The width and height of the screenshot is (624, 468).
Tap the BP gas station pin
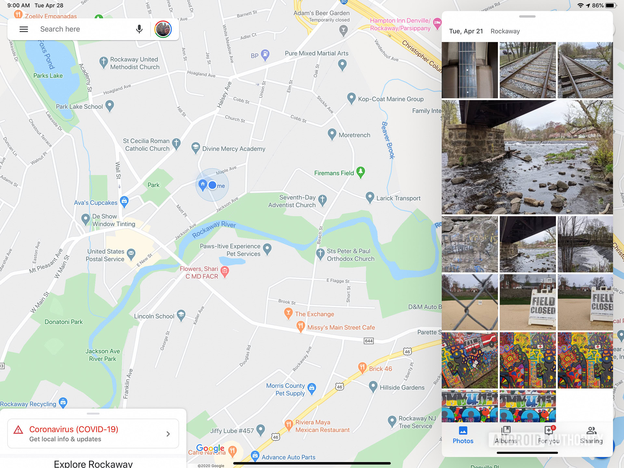[x=265, y=55]
